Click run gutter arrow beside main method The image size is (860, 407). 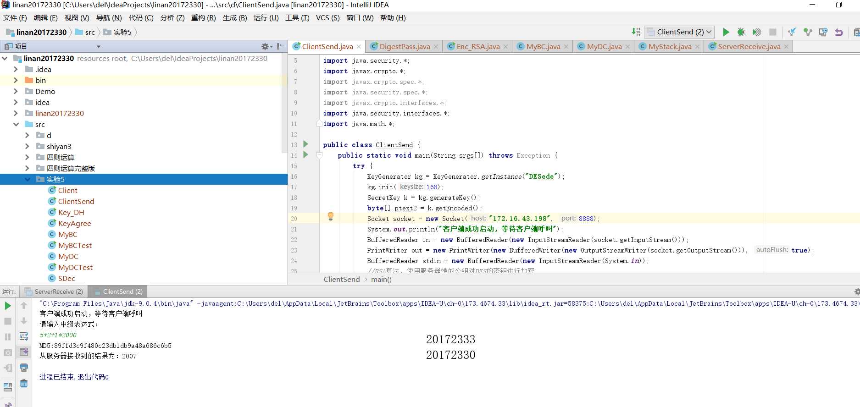(305, 155)
